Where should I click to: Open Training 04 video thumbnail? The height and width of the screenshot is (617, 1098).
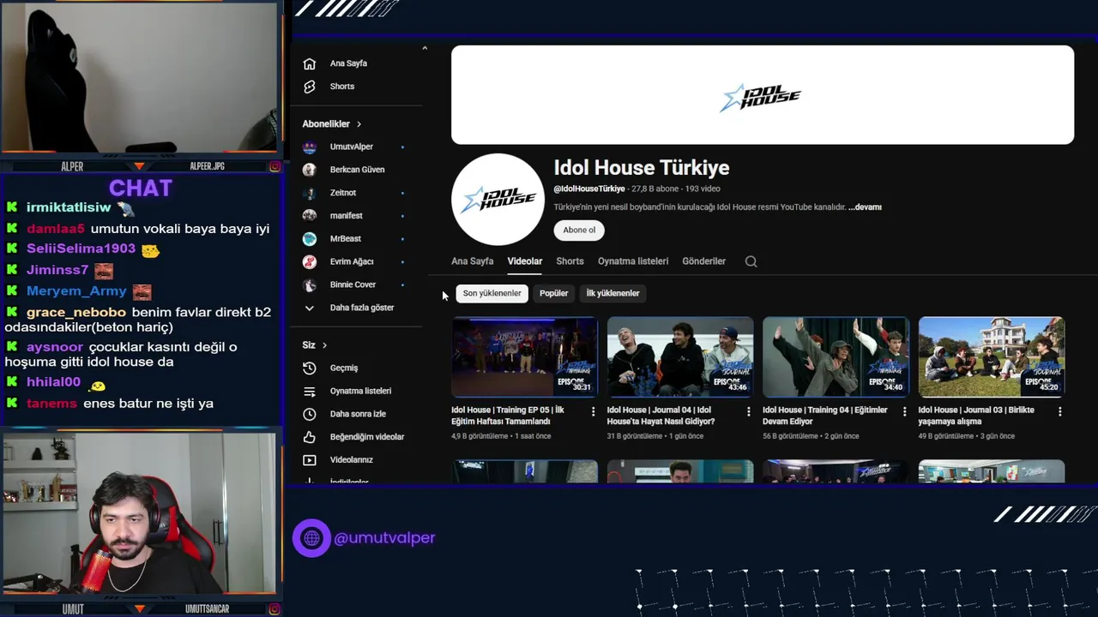836,356
